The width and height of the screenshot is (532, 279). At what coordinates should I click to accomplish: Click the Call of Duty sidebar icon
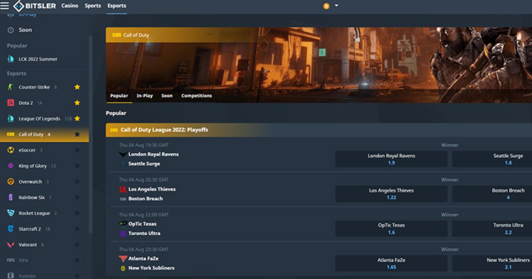pos(11,135)
